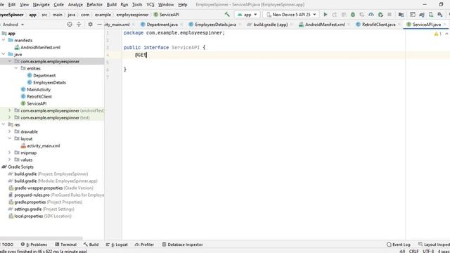Viewport: 450px width, 253px height.
Task: Click employeespinner in the breadcrumb bar
Action: (132, 14)
